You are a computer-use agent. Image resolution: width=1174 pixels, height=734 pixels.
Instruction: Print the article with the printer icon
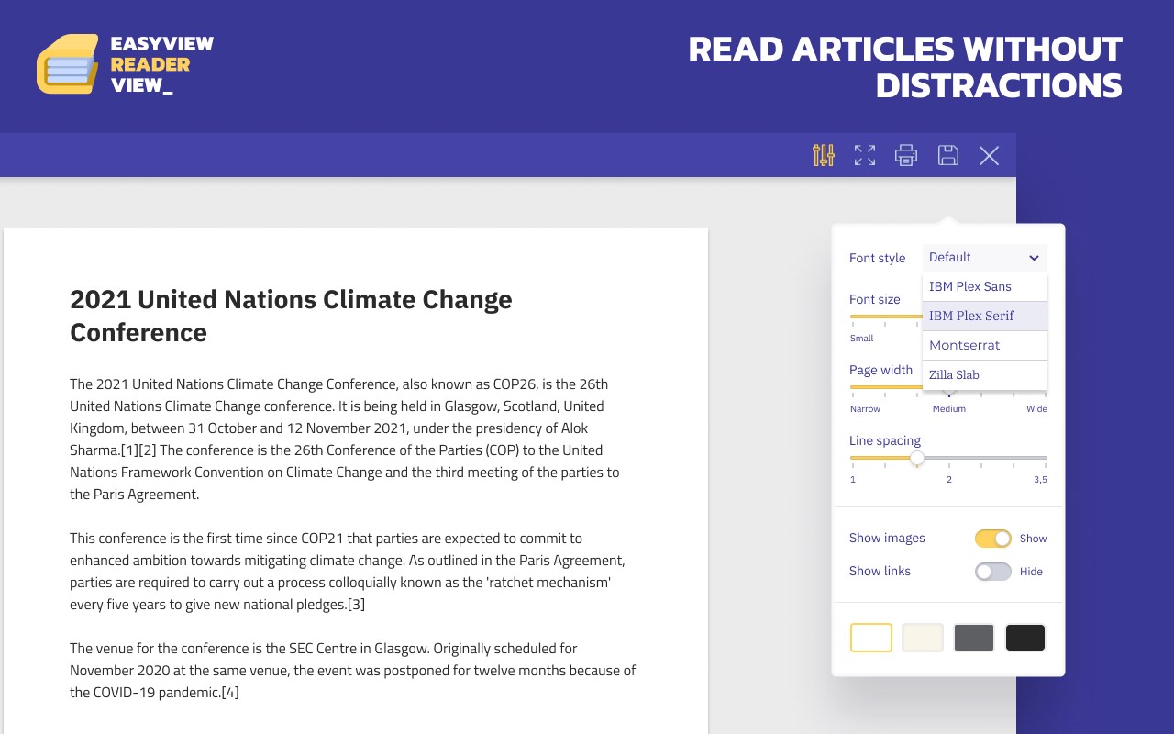(x=906, y=155)
